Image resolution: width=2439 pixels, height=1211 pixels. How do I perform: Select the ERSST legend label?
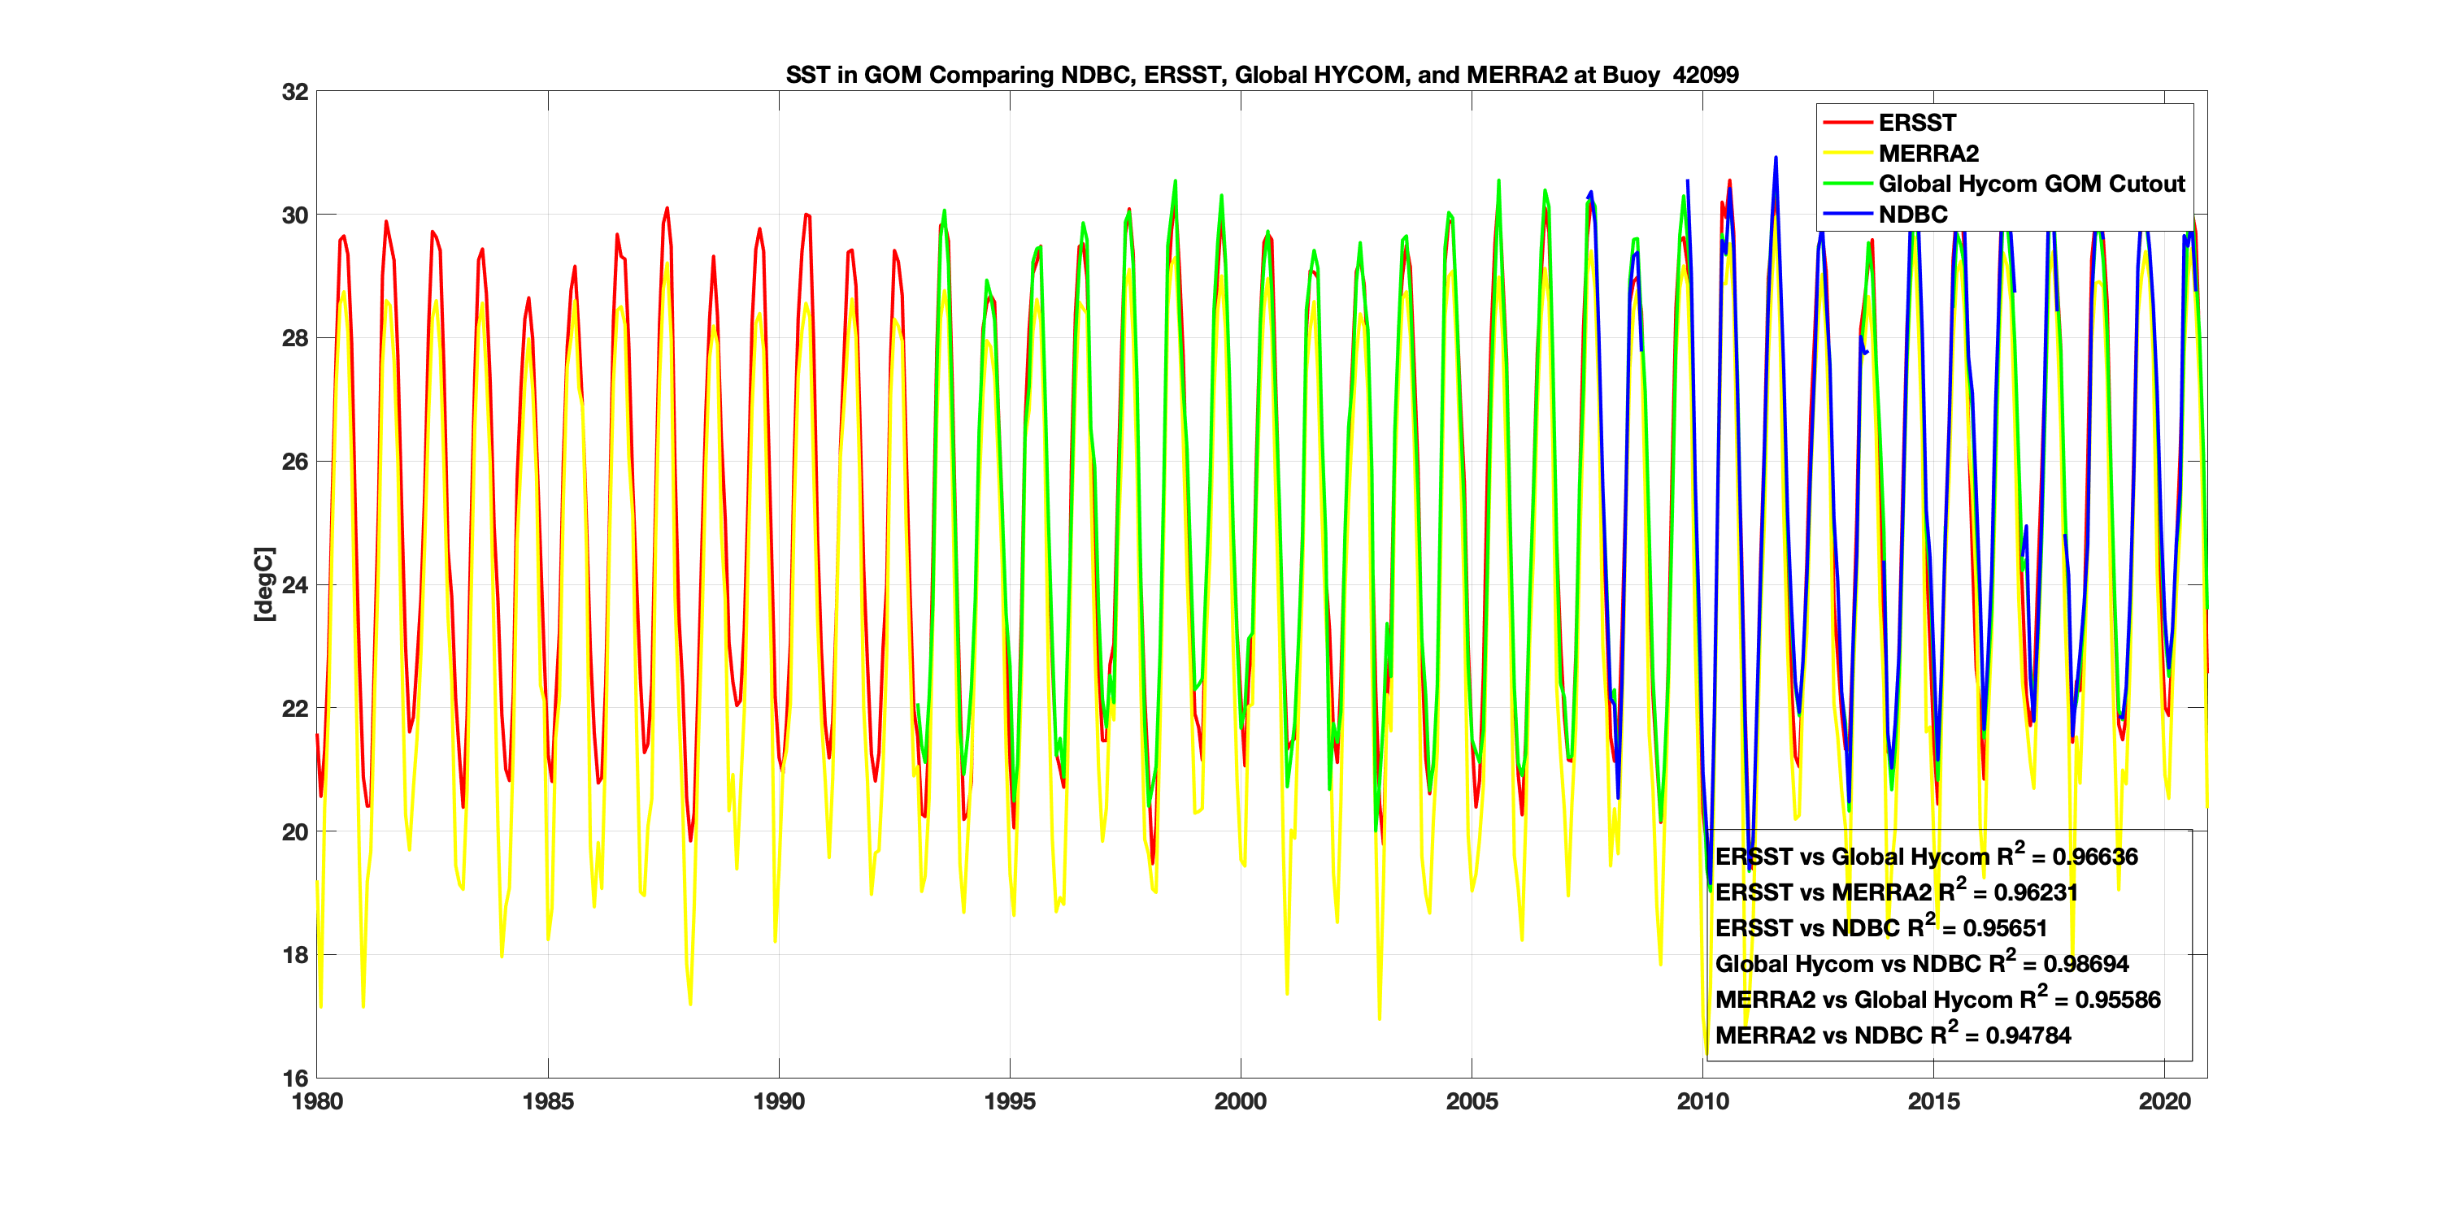[x=1916, y=123]
